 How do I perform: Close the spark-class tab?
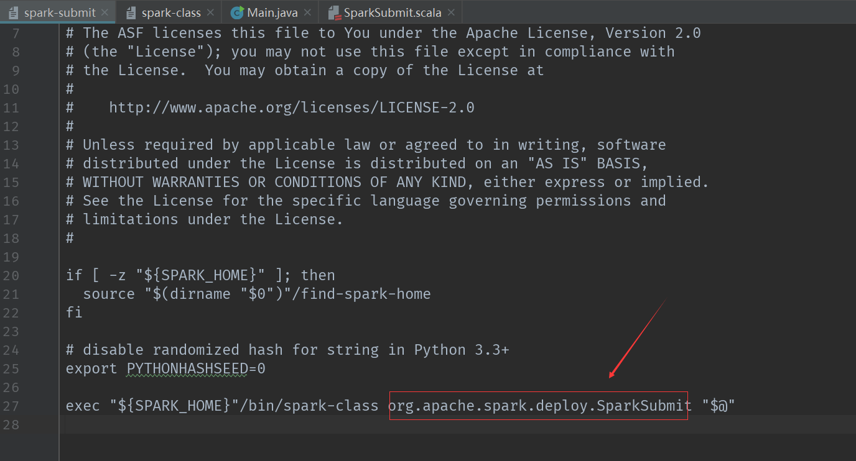point(210,12)
